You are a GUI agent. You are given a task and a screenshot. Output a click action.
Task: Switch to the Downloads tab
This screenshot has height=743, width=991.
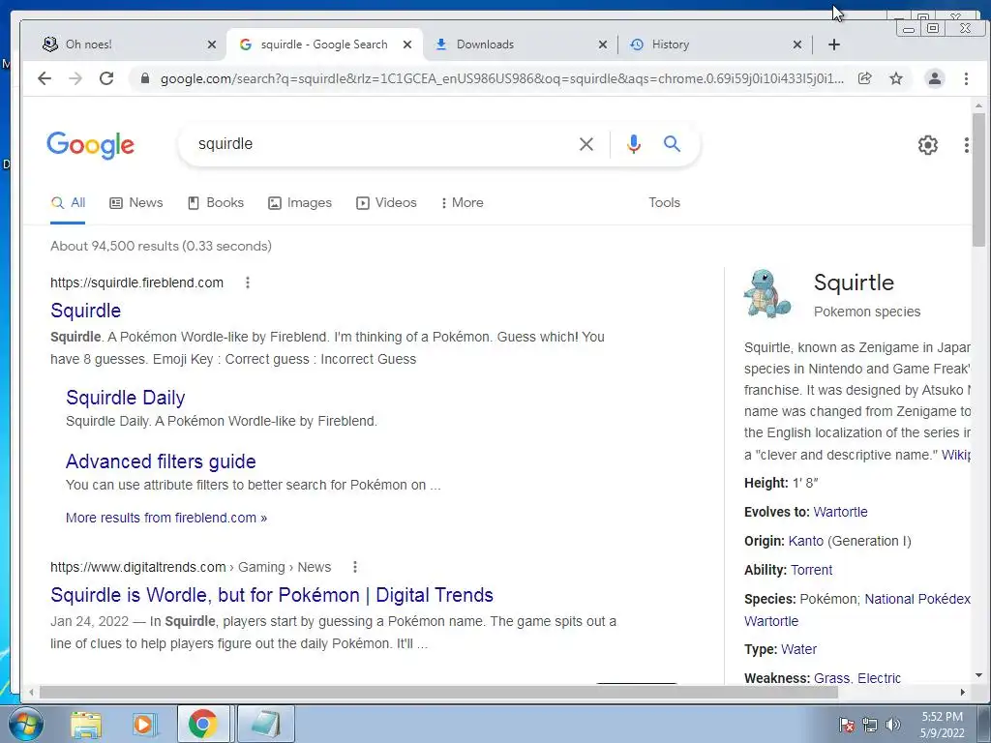pyautogui.click(x=519, y=45)
